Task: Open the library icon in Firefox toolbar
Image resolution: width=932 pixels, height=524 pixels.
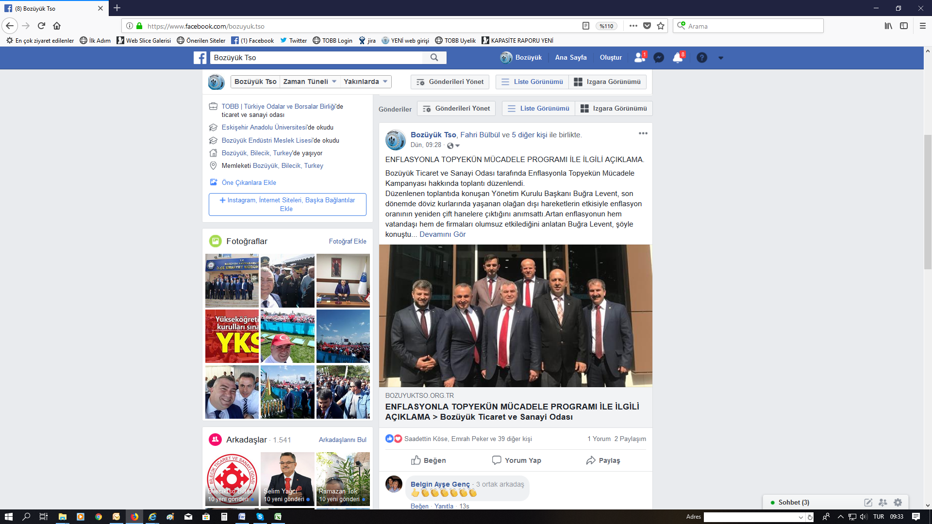Action: 888,26
